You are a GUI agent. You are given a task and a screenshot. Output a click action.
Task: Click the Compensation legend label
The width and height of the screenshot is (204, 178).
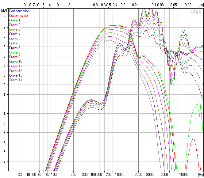click(x=19, y=11)
